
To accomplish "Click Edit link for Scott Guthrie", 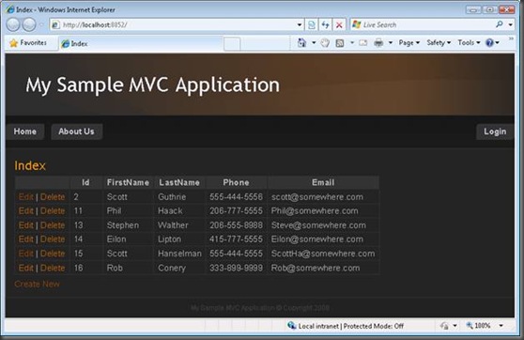I will tap(25, 197).
